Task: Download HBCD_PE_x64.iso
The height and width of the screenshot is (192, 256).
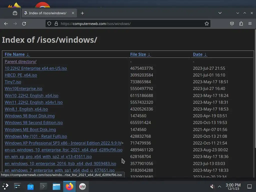Action: pyautogui.click(x=21, y=75)
